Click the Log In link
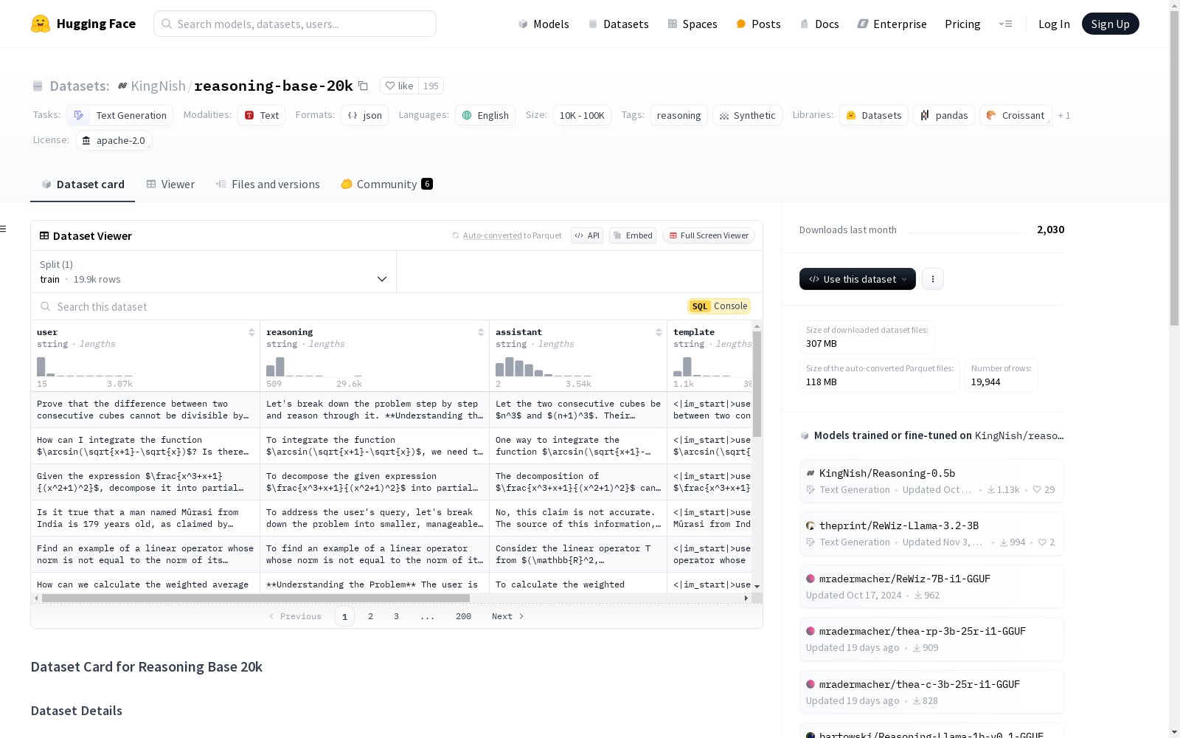The image size is (1180, 738). coord(1054,24)
